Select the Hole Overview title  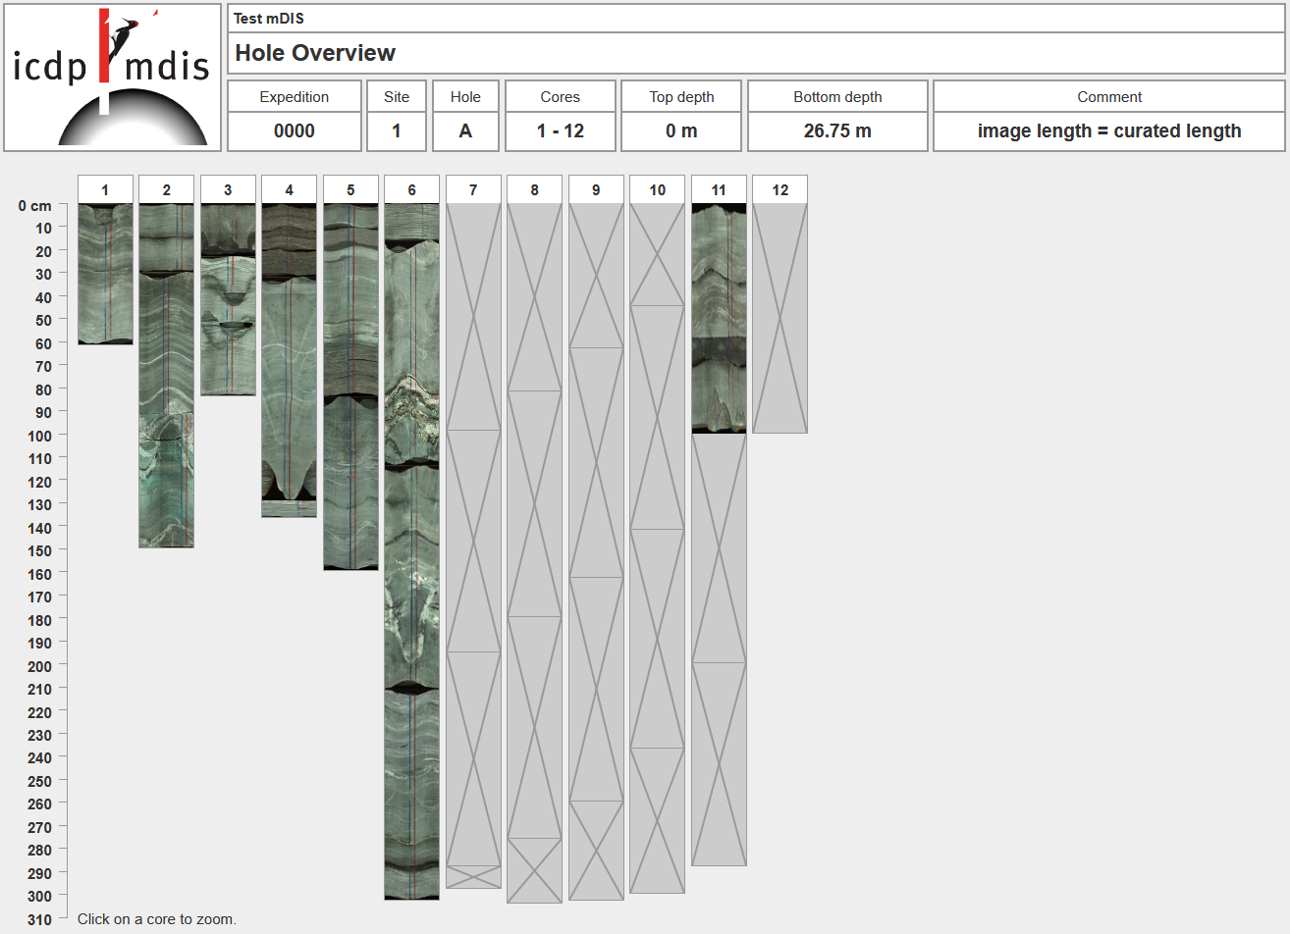click(x=315, y=53)
